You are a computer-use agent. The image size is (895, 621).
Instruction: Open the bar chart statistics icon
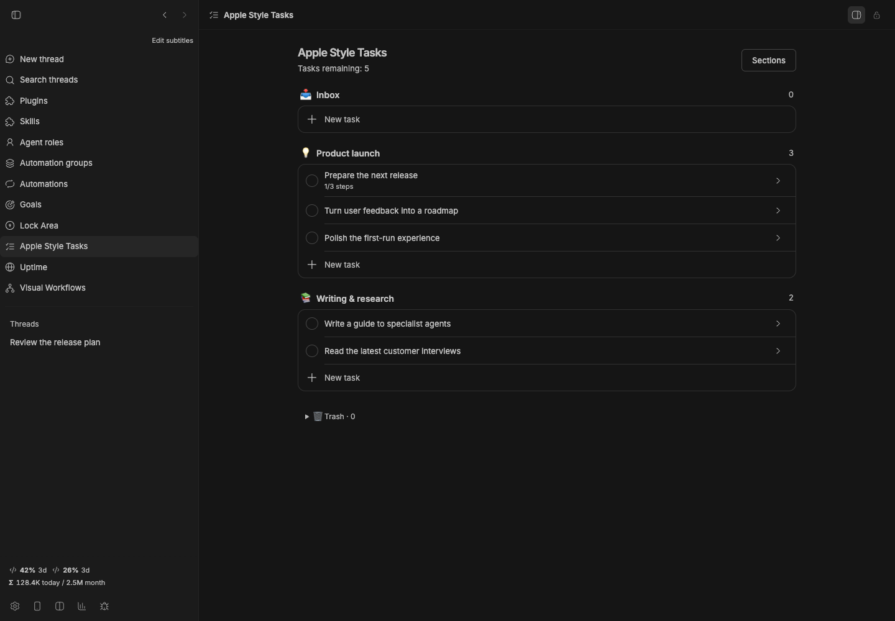pyautogui.click(x=82, y=606)
